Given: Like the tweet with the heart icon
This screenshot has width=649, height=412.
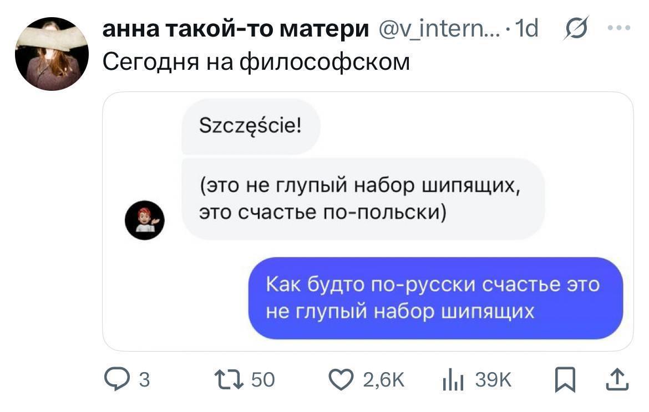Looking at the screenshot, I should coord(341,380).
